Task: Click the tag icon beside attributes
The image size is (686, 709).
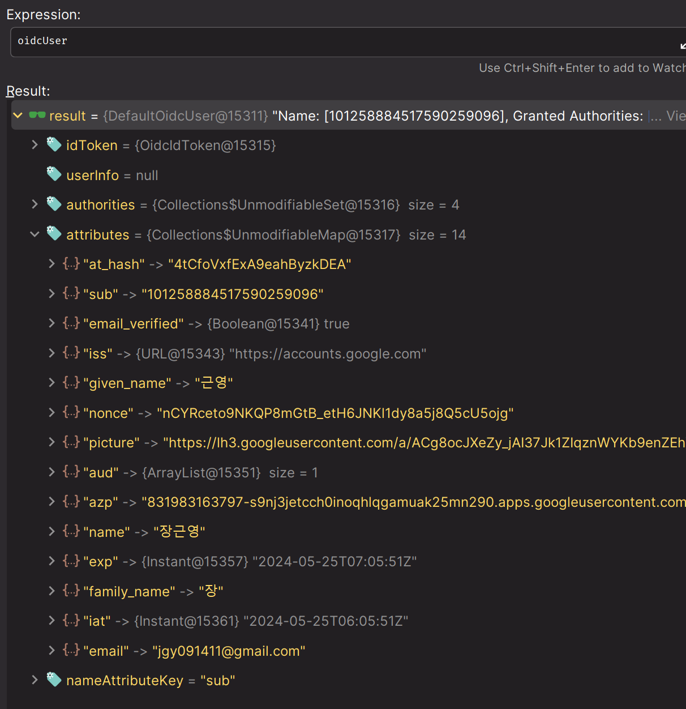Action: click(x=54, y=234)
